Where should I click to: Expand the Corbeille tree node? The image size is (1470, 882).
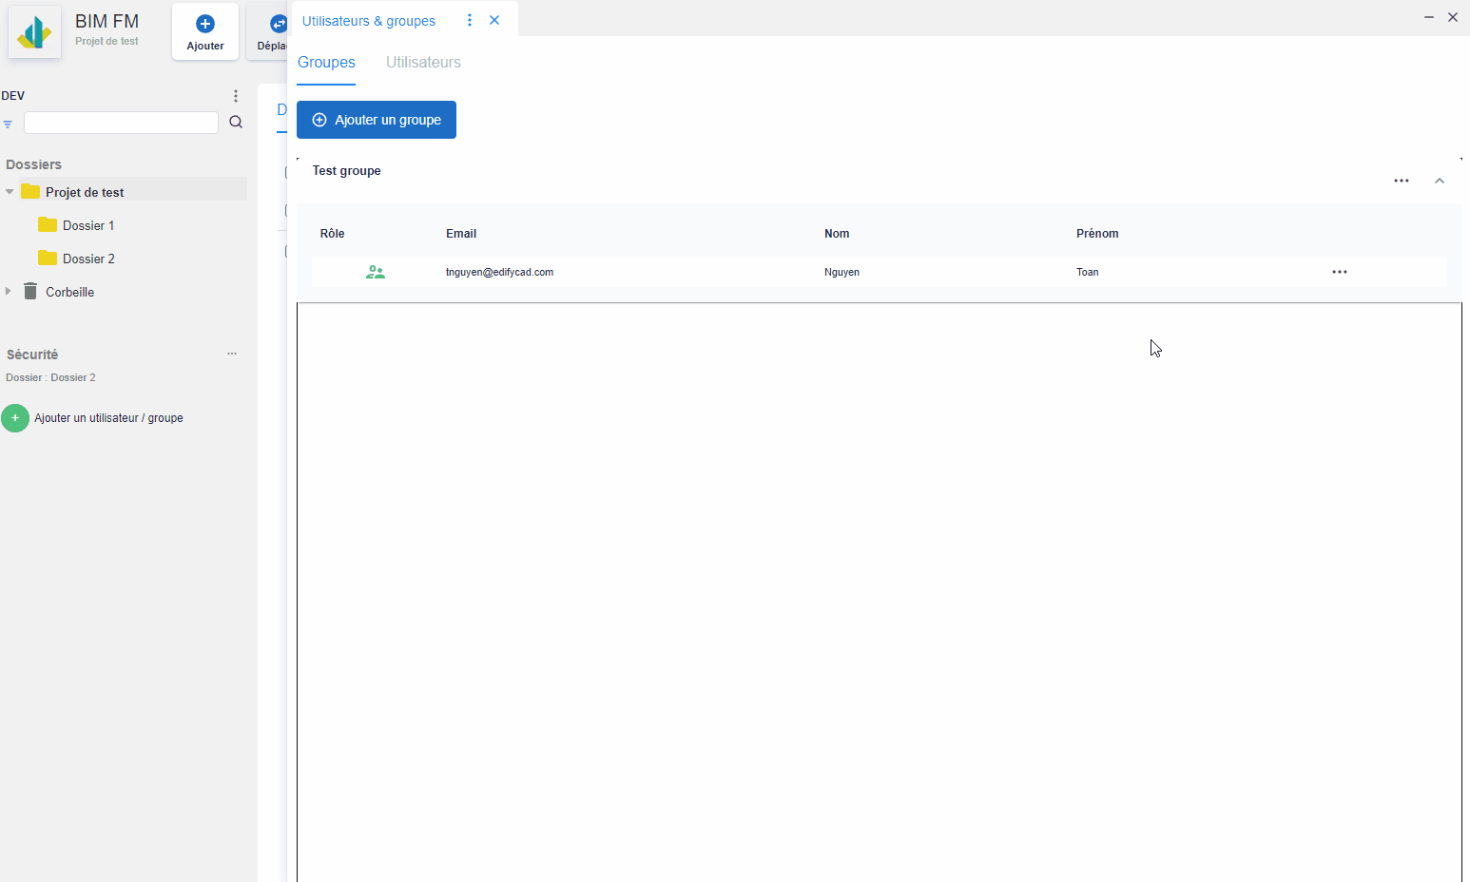(9, 292)
